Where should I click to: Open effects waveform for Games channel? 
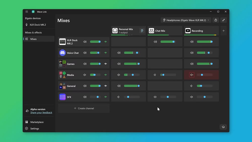(105, 64)
